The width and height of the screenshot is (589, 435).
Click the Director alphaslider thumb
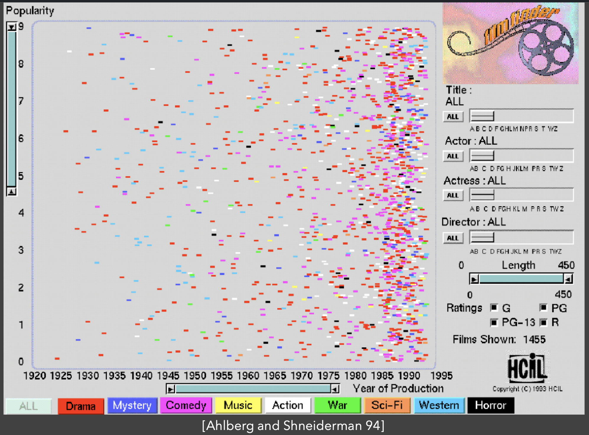coord(482,238)
